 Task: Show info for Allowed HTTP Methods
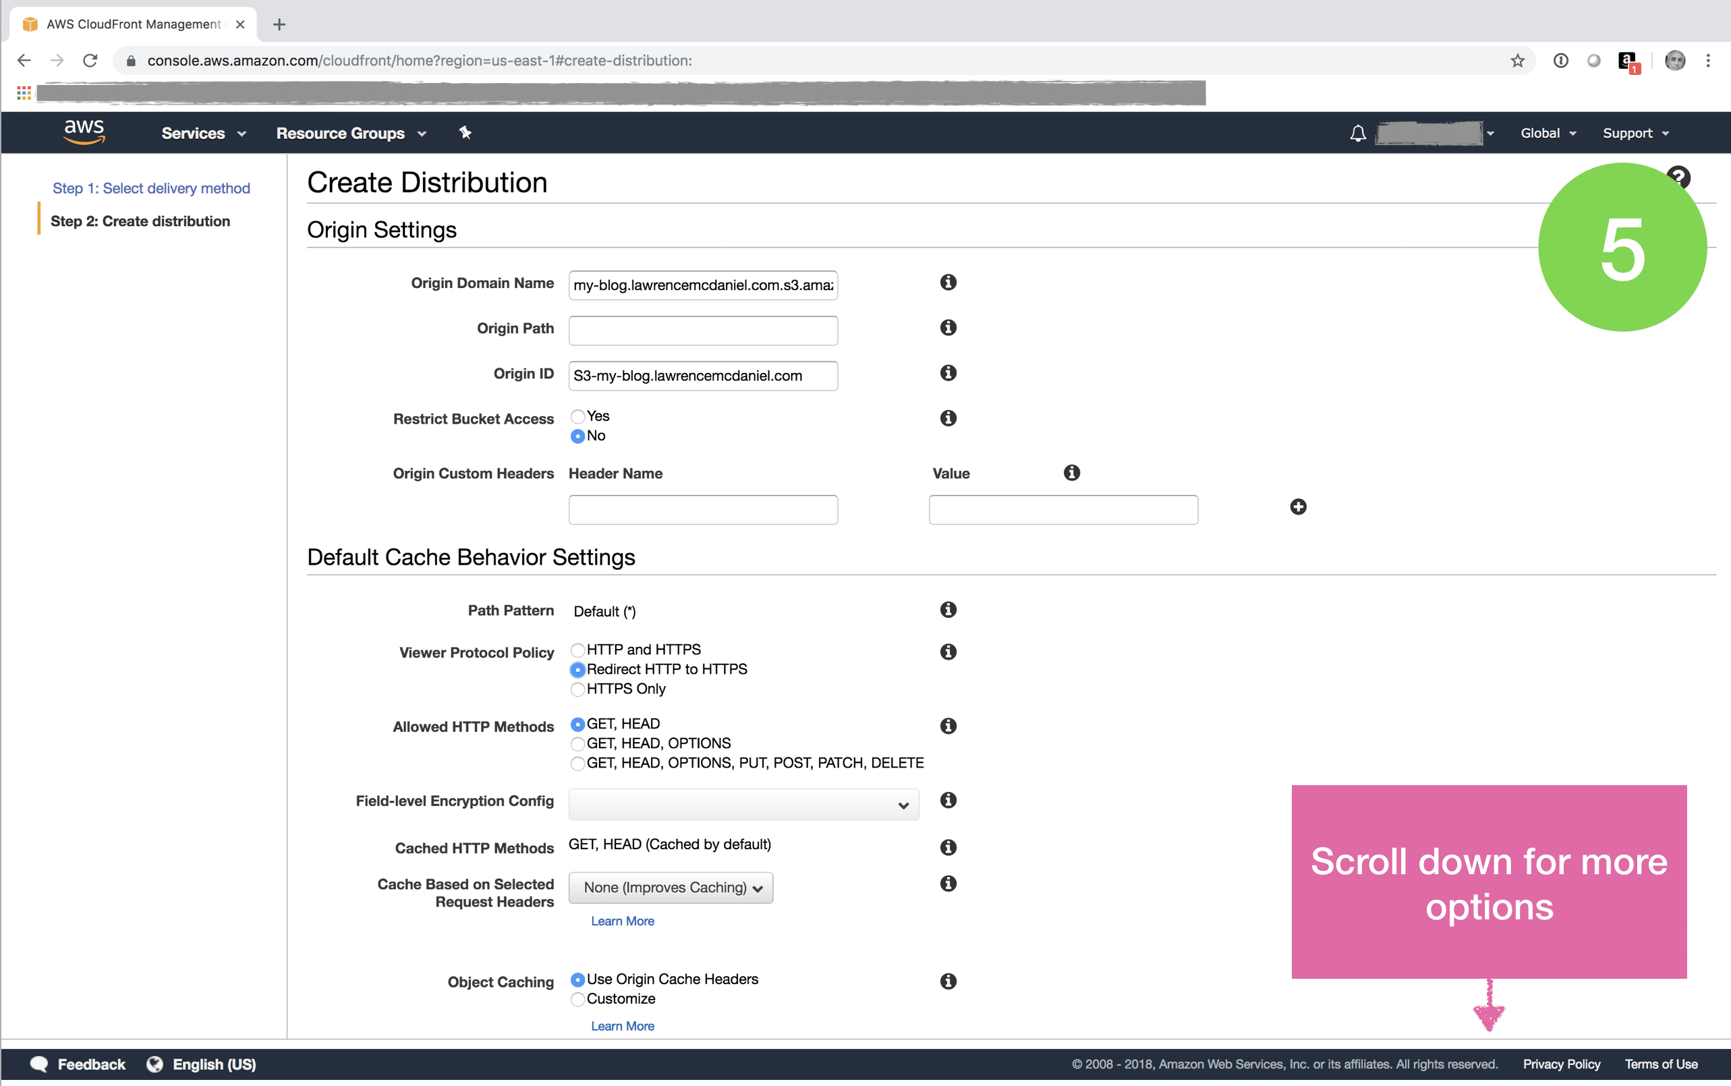[x=948, y=726]
